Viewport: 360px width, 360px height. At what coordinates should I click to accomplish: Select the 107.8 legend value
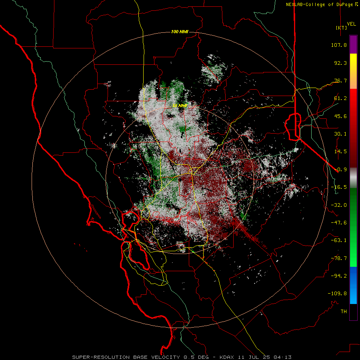coord(339,45)
